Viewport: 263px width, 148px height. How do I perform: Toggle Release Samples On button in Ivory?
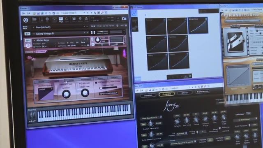click(210, 140)
